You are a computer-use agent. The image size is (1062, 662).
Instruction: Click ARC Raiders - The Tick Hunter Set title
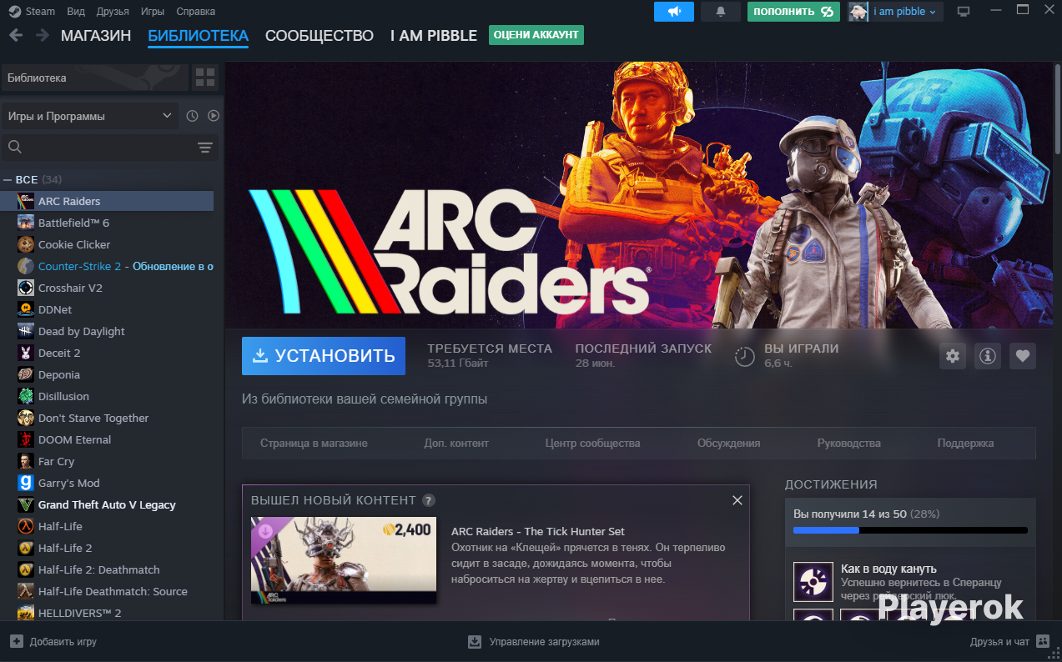[x=538, y=531]
